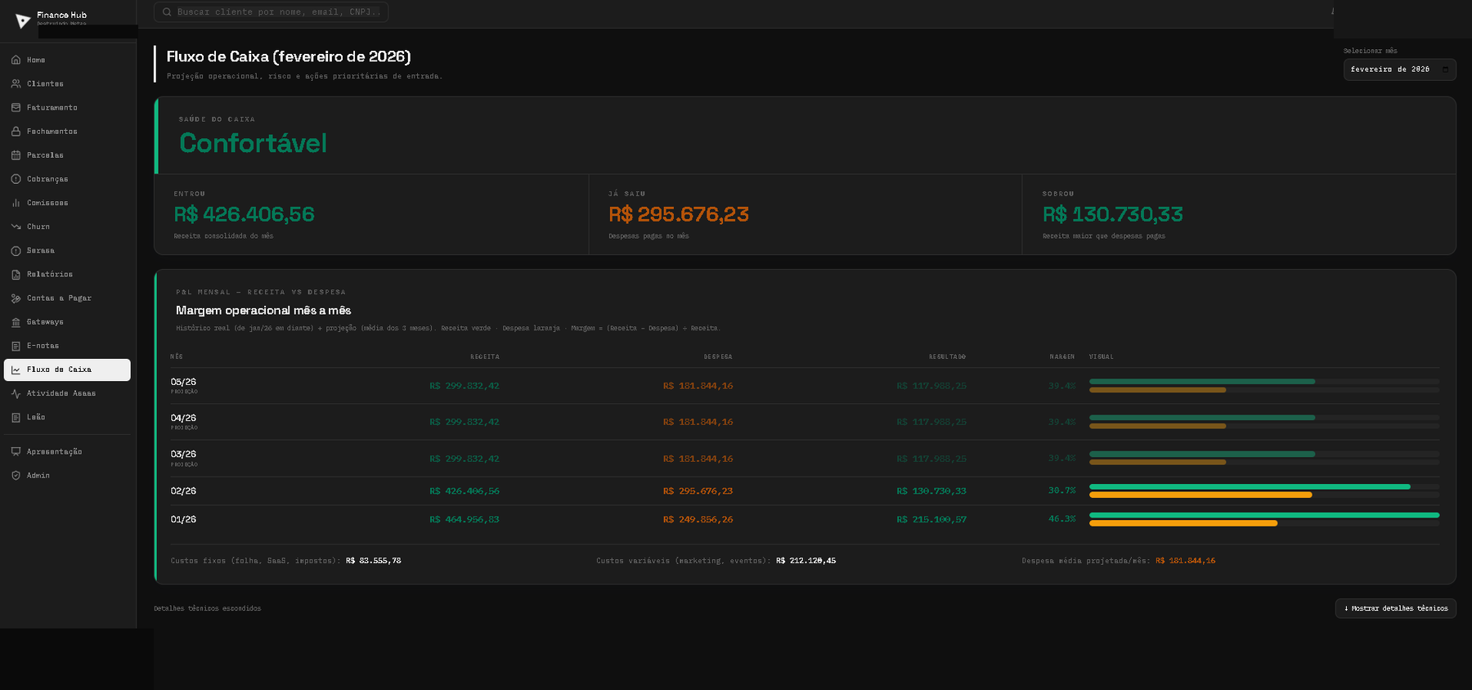Navigate to Contas a Pagar

pyautogui.click(x=67, y=298)
